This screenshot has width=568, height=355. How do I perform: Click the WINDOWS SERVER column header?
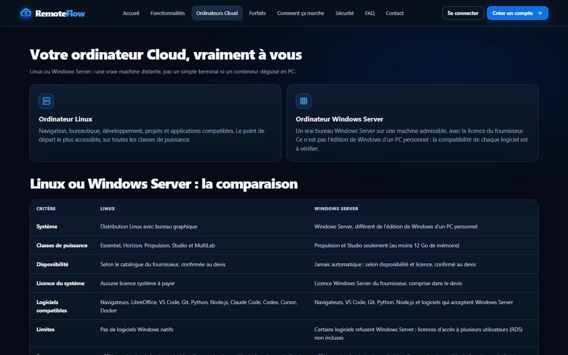[x=336, y=209]
